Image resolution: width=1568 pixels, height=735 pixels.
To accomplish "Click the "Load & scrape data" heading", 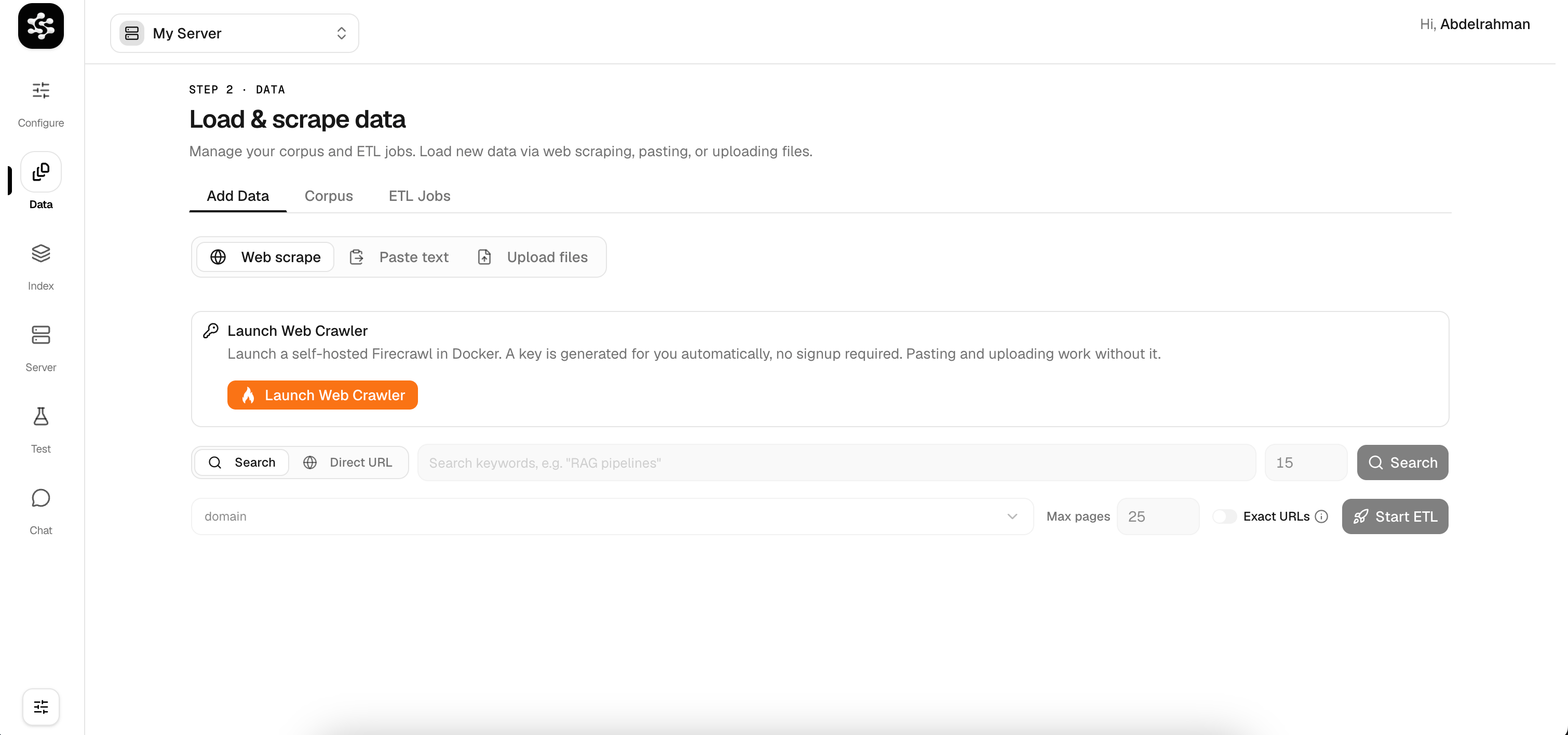I will [297, 119].
